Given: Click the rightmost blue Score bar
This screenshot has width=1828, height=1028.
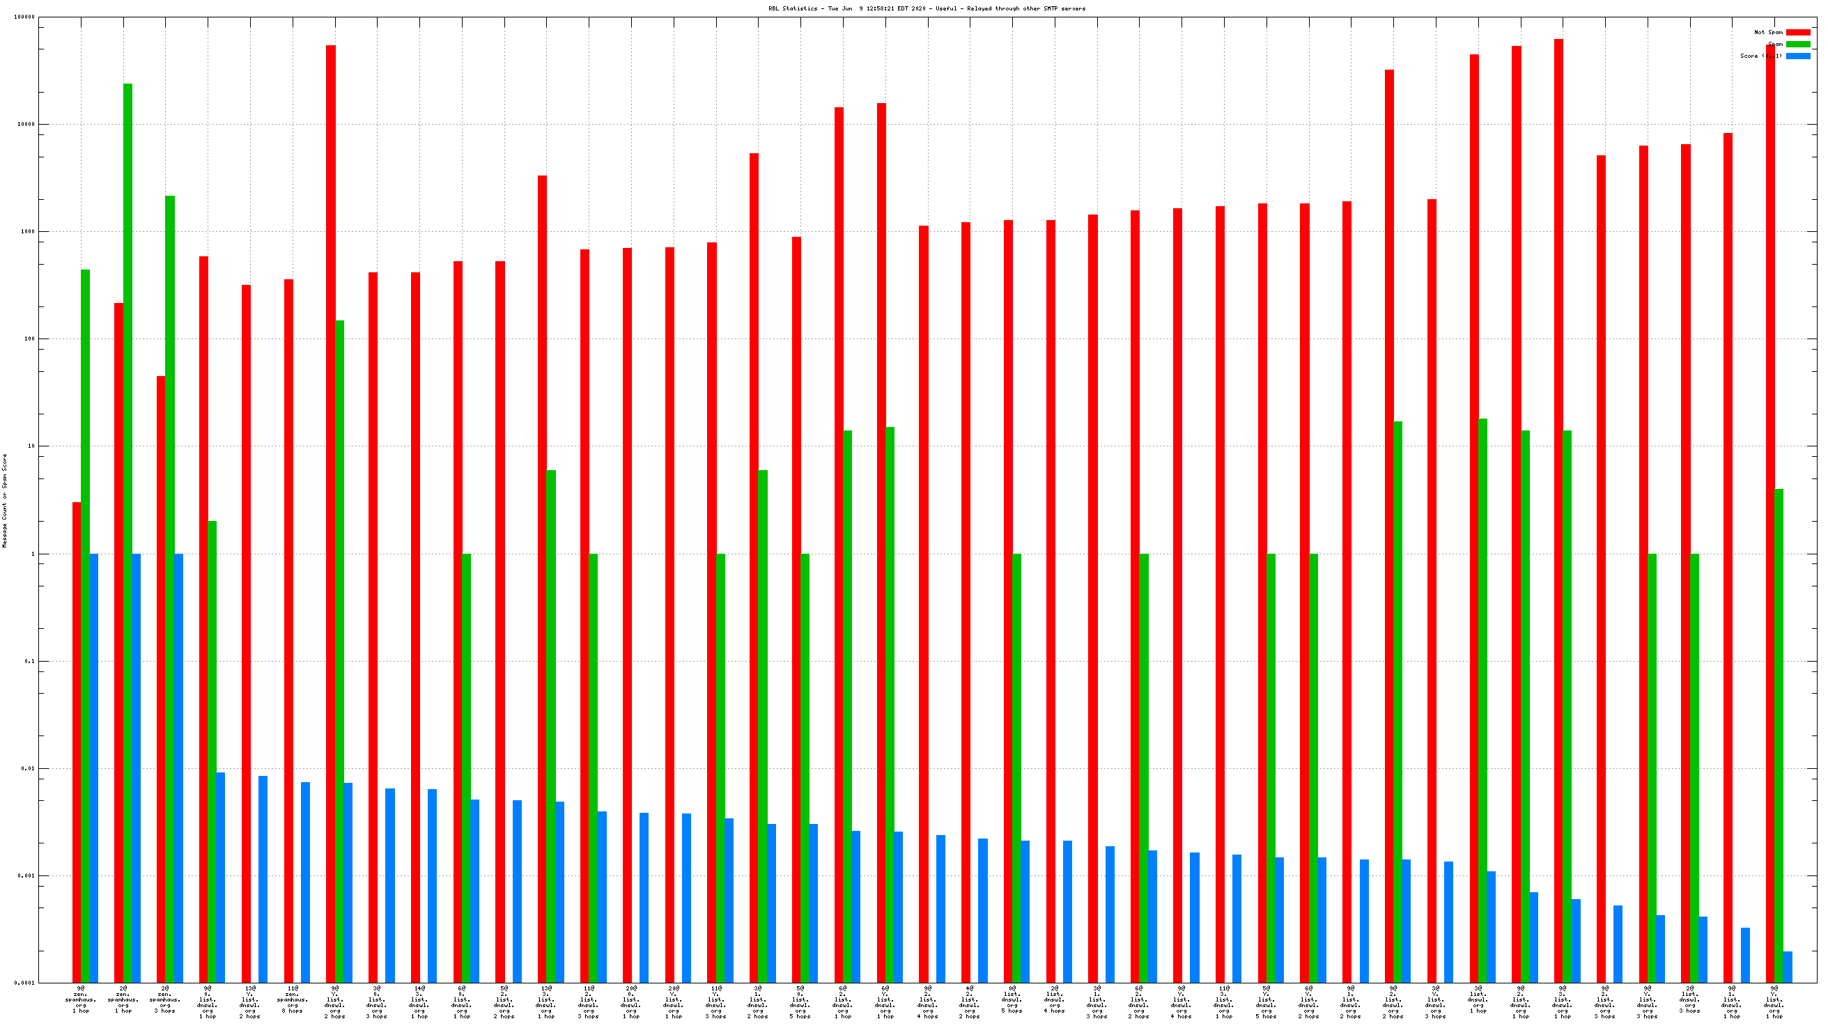Looking at the screenshot, I should (x=1787, y=967).
